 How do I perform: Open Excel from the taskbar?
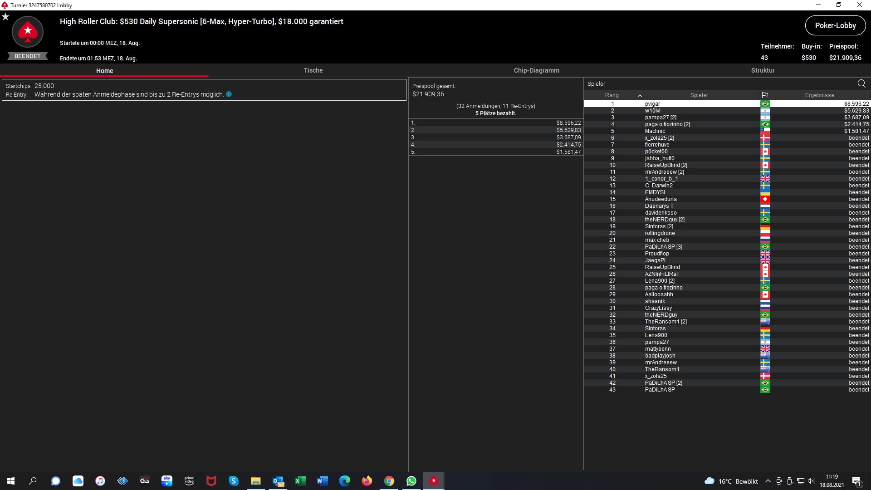(x=300, y=481)
